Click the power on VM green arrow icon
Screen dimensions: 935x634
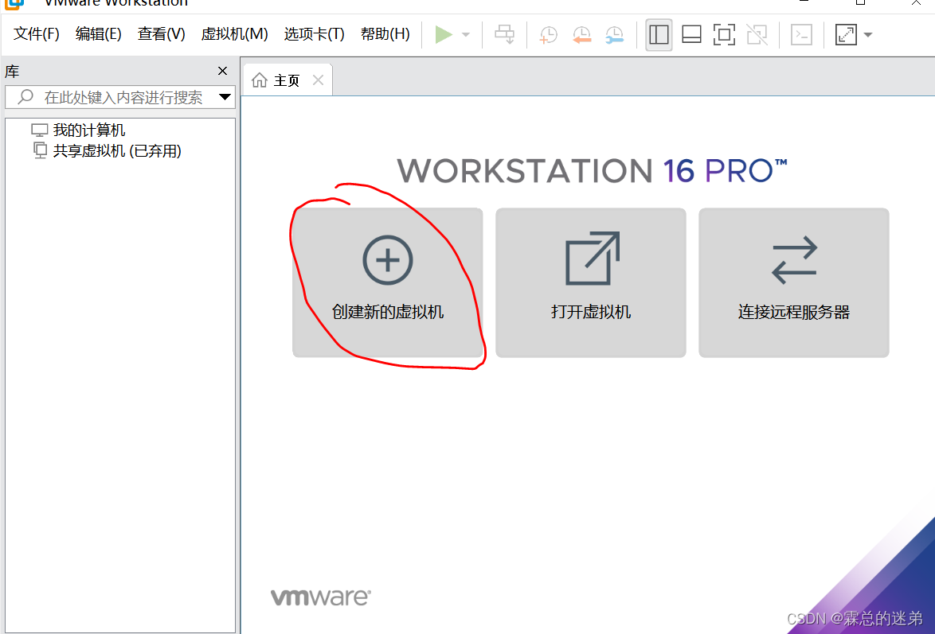coord(444,34)
